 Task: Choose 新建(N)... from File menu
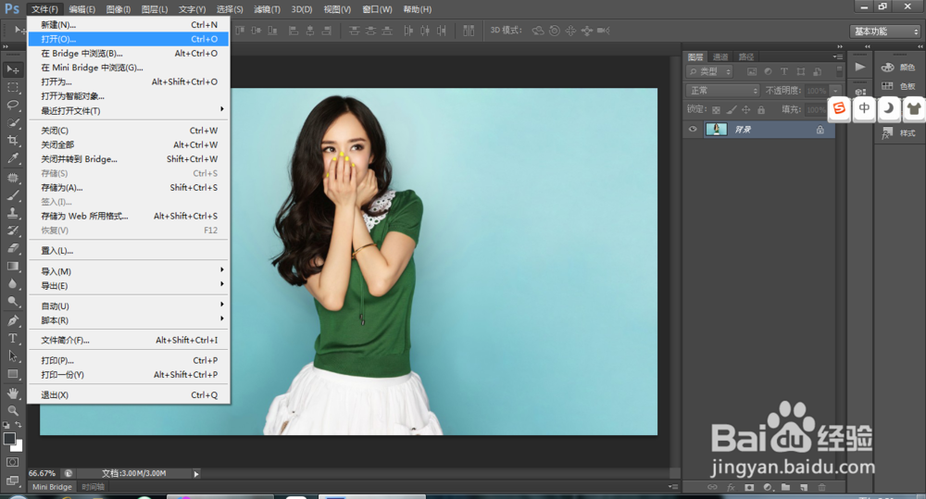(129, 25)
